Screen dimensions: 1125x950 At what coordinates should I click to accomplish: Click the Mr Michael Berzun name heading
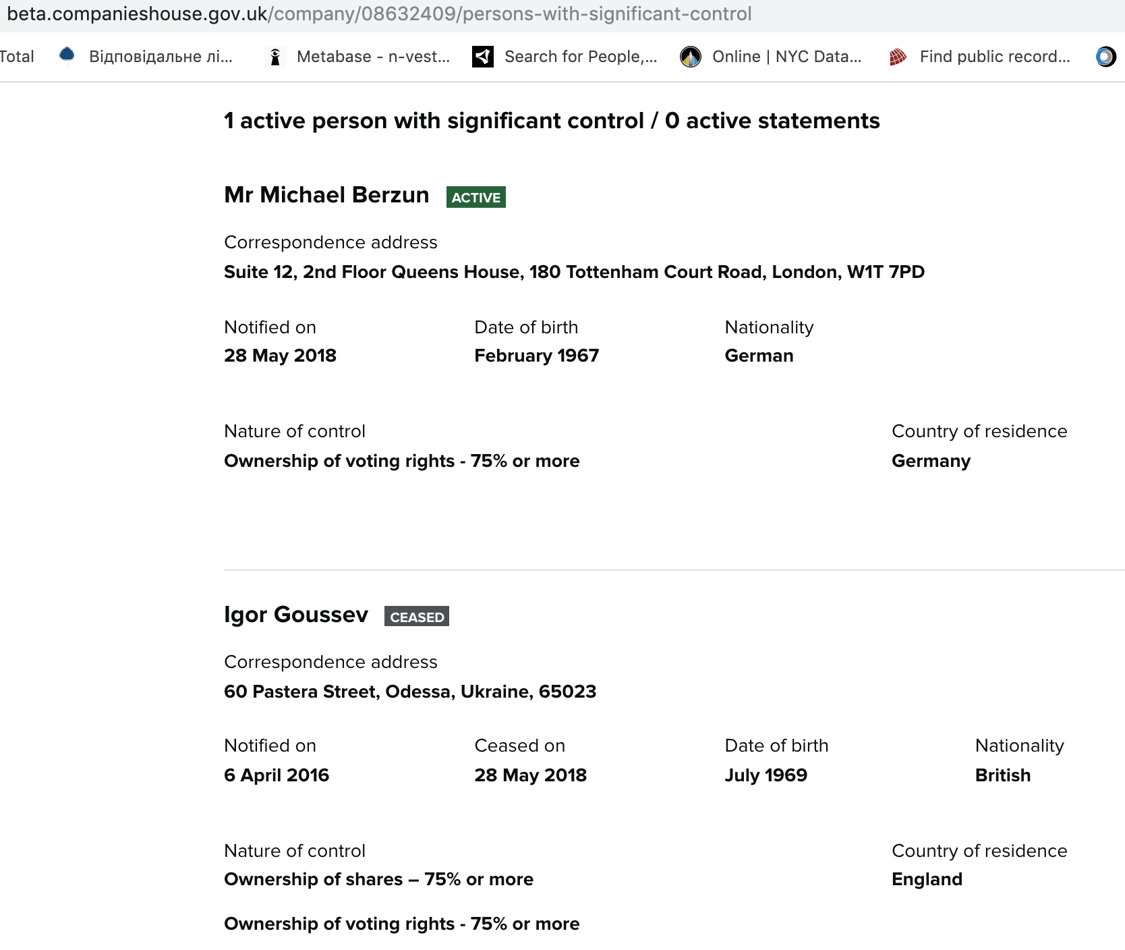tap(326, 195)
